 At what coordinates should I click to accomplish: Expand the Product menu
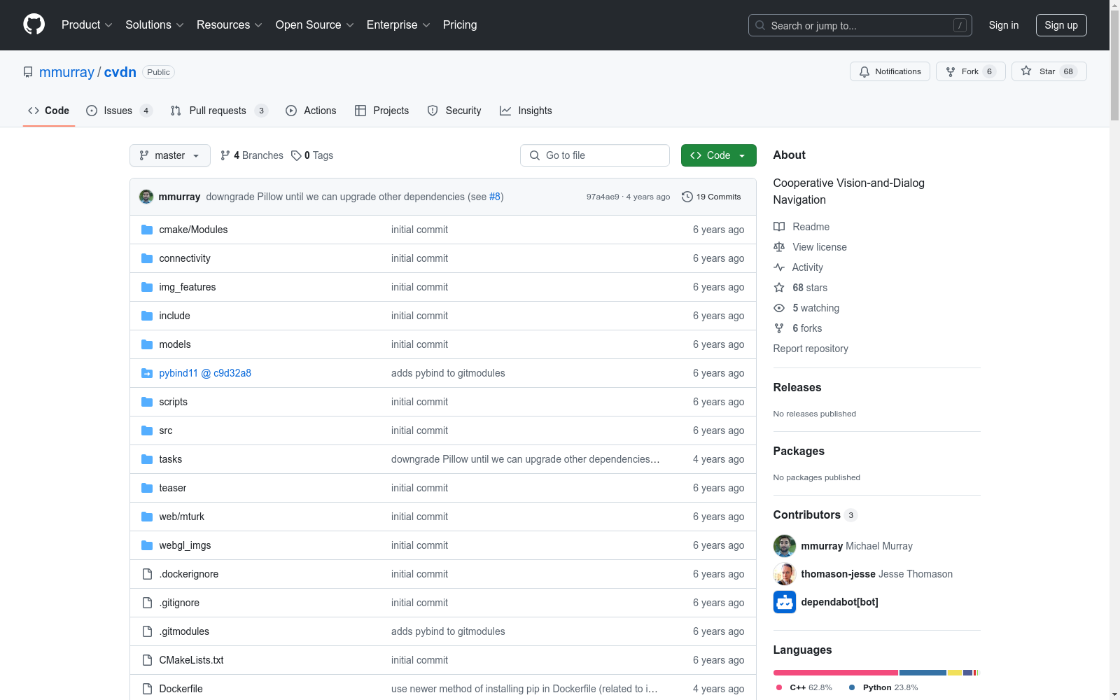click(x=87, y=24)
